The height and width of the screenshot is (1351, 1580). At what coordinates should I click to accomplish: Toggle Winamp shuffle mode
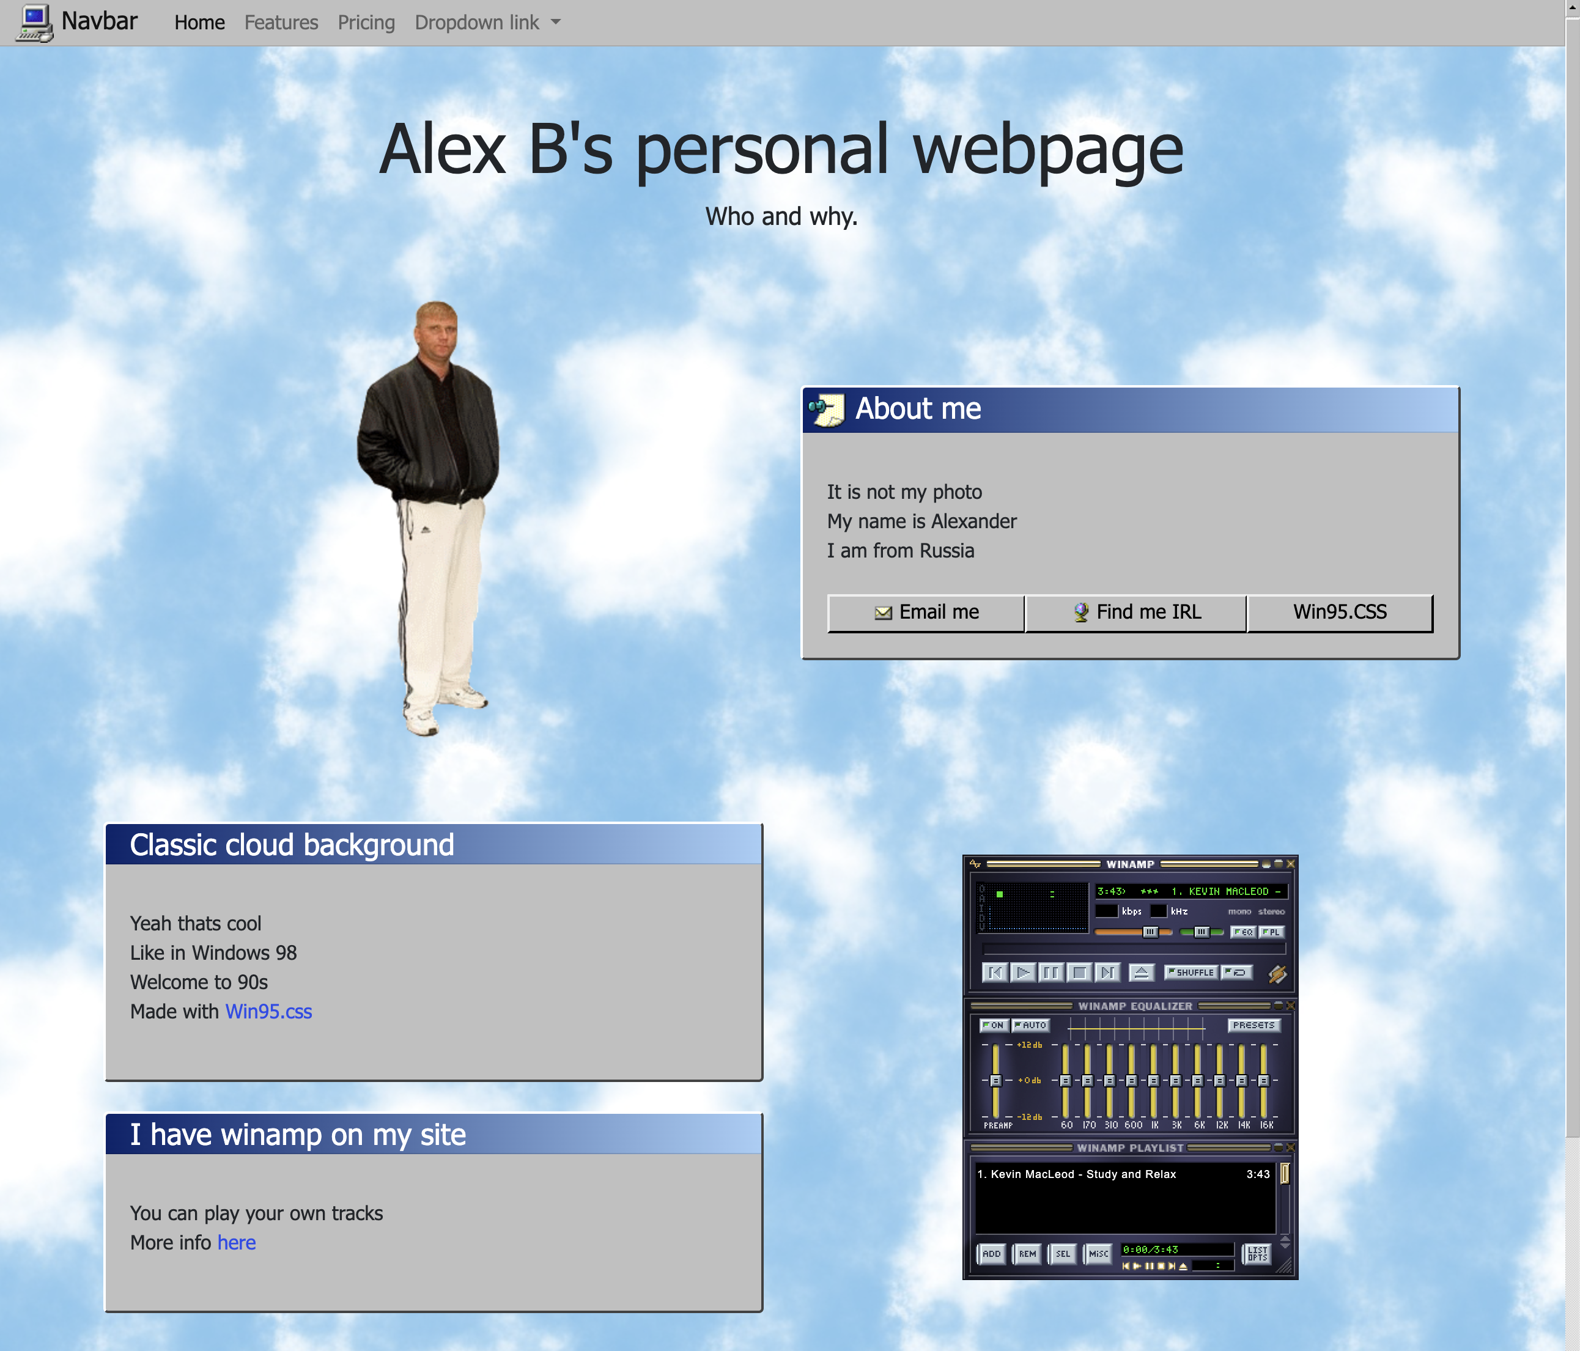(1192, 973)
